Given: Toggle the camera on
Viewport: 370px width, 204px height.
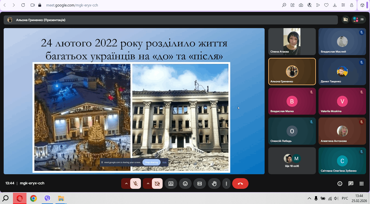Looking at the screenshot, I should click(157, 183).
